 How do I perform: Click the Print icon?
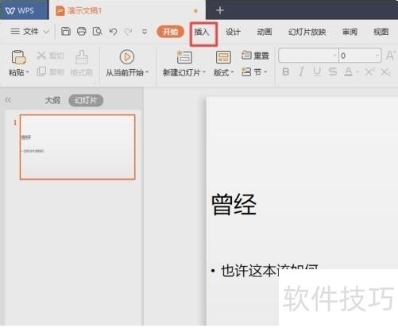pyautogui.click(x=82, y=32)
